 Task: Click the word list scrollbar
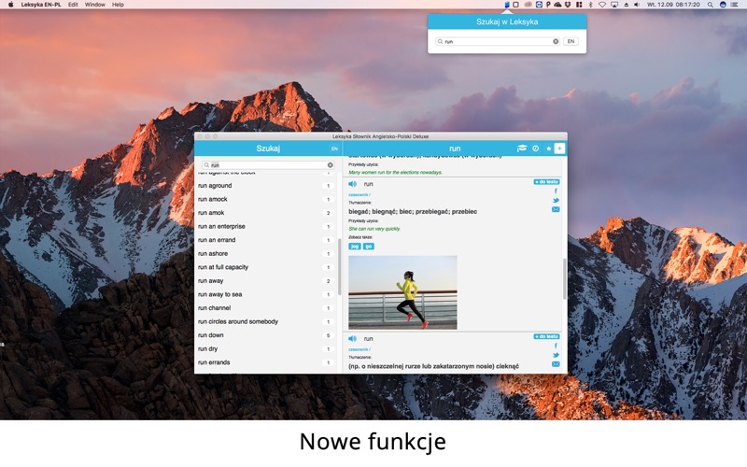tap(340, 267)
